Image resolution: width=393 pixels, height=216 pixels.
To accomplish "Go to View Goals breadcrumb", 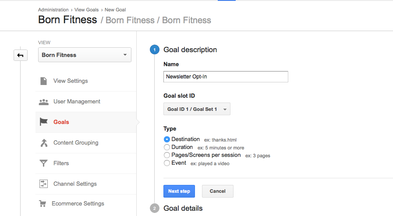I will click(x=86, y=10).
